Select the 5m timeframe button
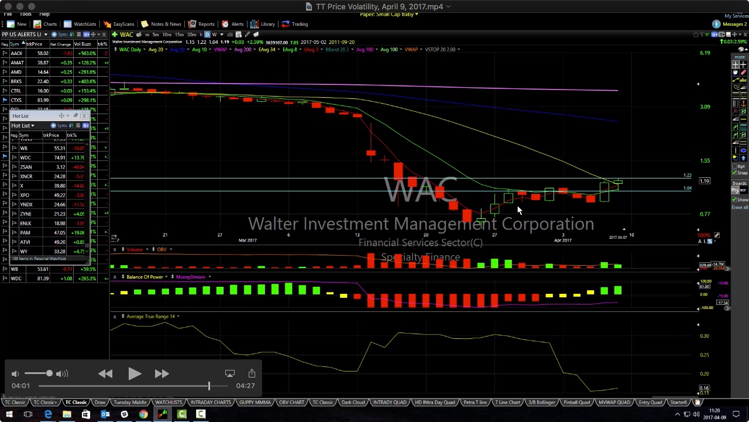This screenshot has height=422, width=749. [156, 35]
